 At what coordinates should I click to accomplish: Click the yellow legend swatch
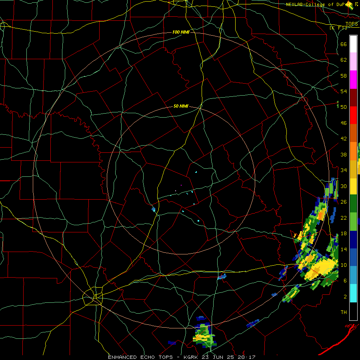pos(353,186)
